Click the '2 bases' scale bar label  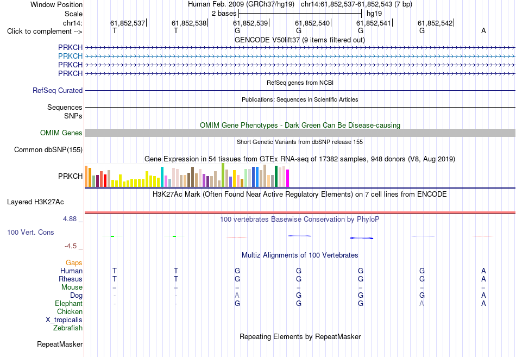(x=224, y=14)
